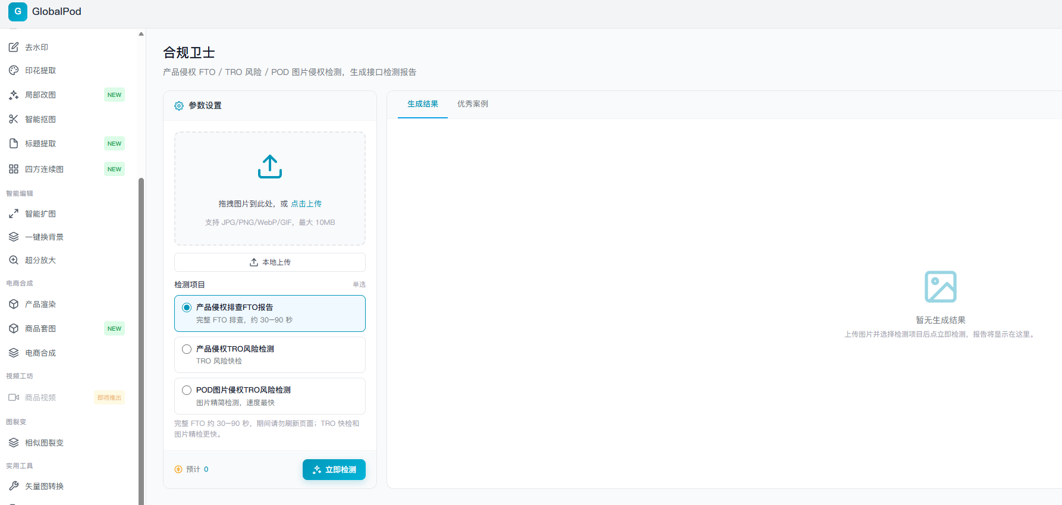
Task: Click the upload arrow icon in the drop zone
Action: [270, 167]
